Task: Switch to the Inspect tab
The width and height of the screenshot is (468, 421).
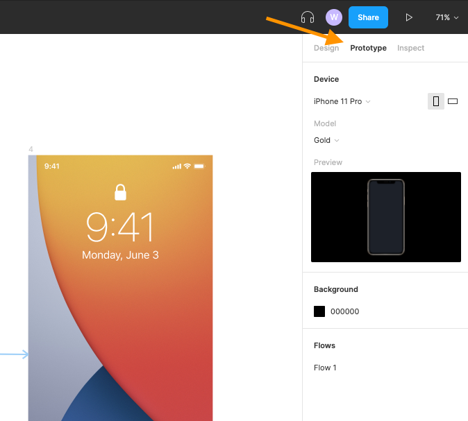Action: pyautogui.click(x=410, y=48)
